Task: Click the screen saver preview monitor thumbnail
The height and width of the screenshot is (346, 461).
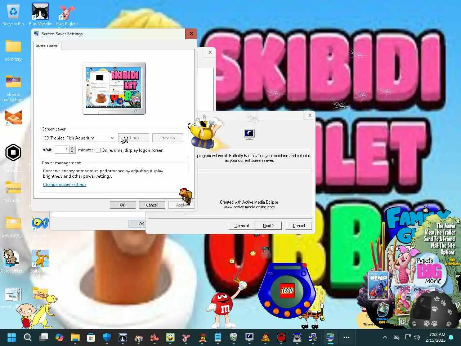Action: pyautogui.click(x=114, y=88)
